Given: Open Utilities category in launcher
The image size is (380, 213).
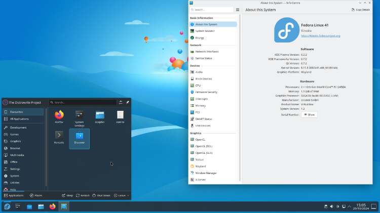Looking at the screenshot, I should pyautogui.click(x=23, y=183).
